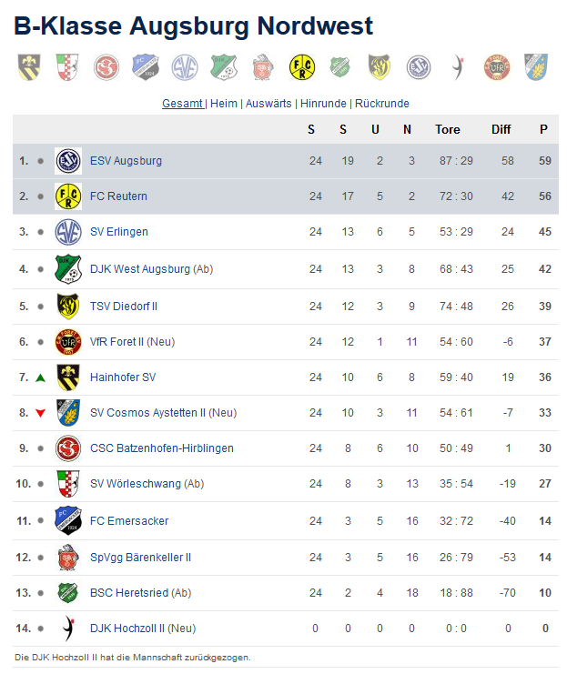Show the Rückrunde standings

[x=382, y=104]
